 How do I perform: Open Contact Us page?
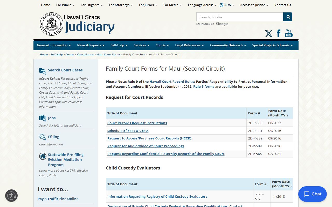[283, 5]
